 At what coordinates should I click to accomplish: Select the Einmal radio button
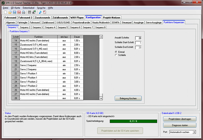116,52
